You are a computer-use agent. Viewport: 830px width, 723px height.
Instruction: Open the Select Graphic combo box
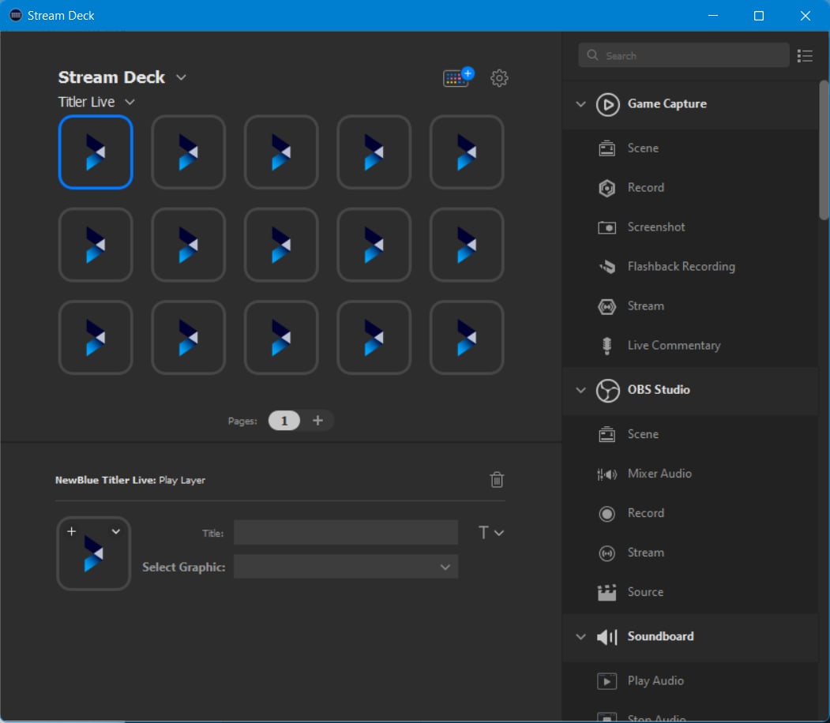pyautogui.click(x=346, y=567)
